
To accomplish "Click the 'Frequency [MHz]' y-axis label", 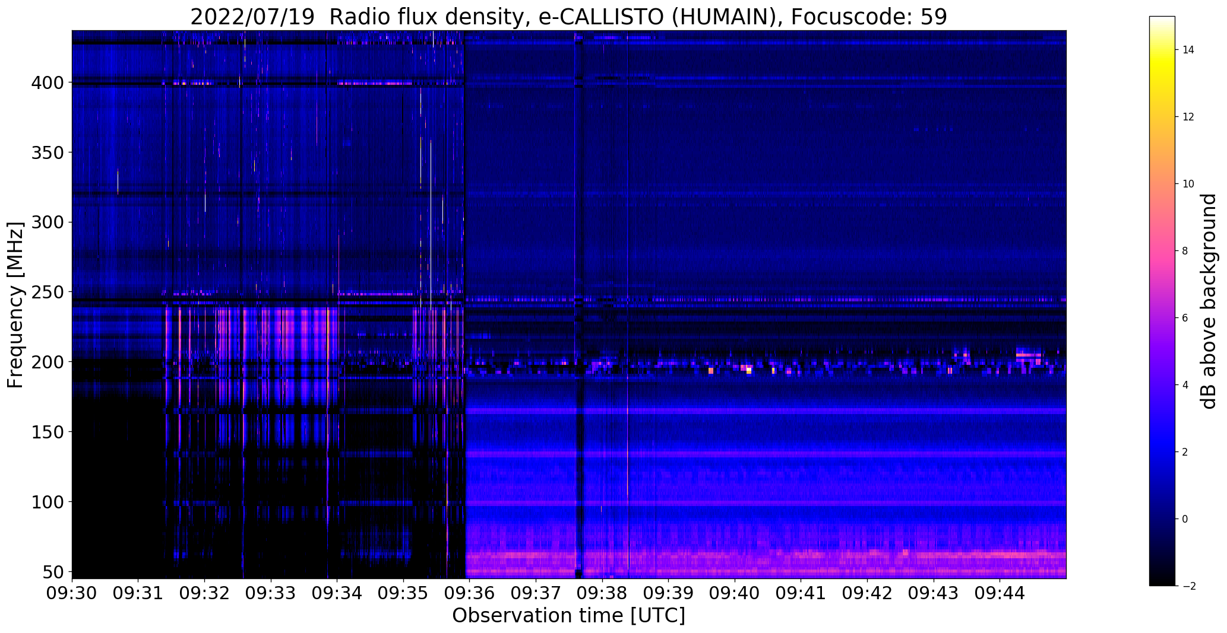I will 15,305.
